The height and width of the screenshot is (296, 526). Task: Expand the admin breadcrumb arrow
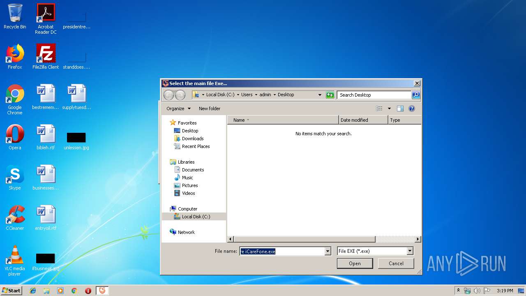[x=275, y=95]
